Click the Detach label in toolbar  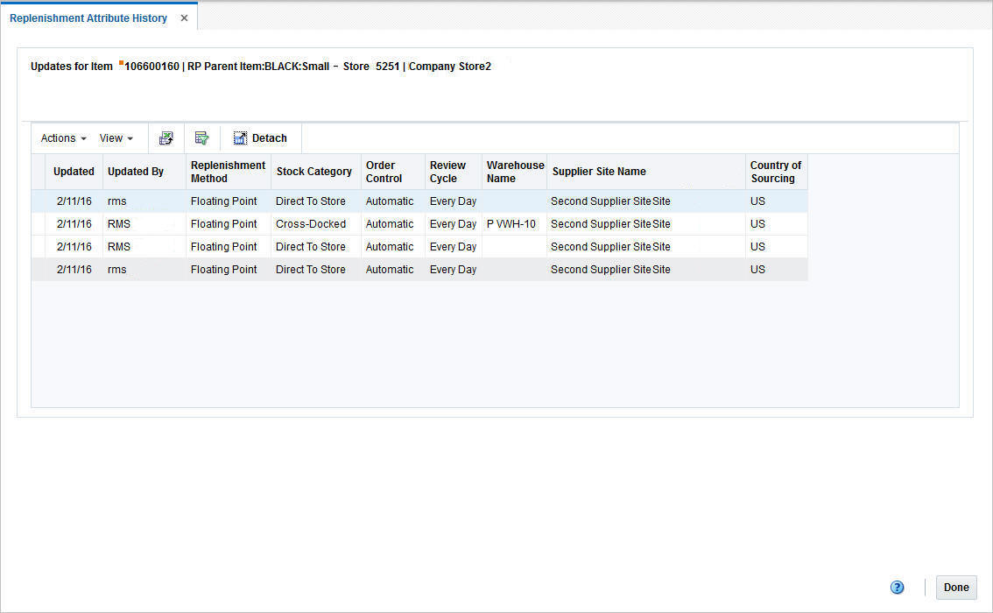[268, 137]
